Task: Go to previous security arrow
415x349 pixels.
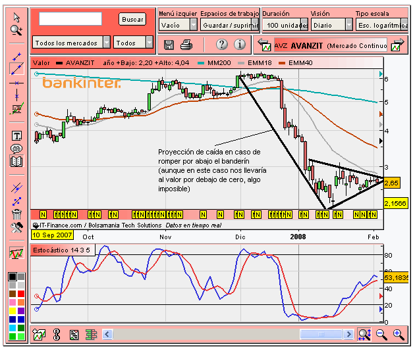Action: [264, 45]
